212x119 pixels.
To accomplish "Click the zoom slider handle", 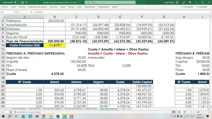I will (198, 112).
